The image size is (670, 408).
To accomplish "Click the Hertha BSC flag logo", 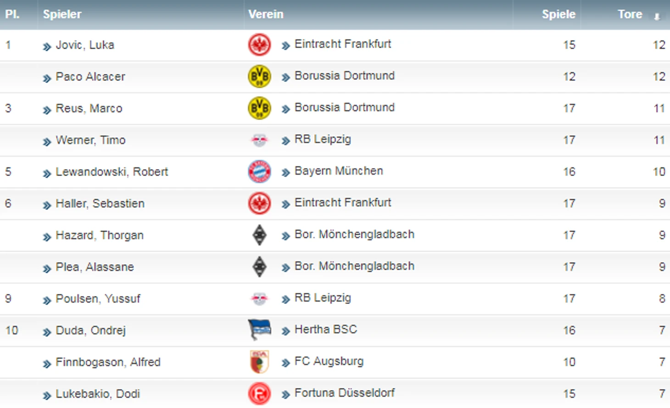I will [x=260, y=330].
